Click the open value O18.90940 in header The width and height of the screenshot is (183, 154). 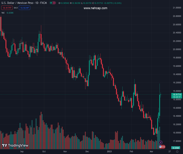(x=64, y=3)
